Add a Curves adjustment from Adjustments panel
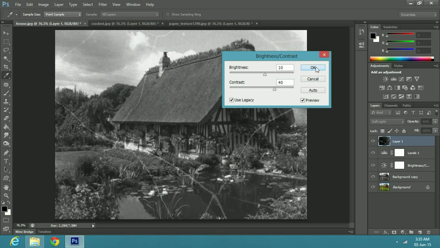Image resolution: width=440 pixels, height=248 pixels. point(401,79)
